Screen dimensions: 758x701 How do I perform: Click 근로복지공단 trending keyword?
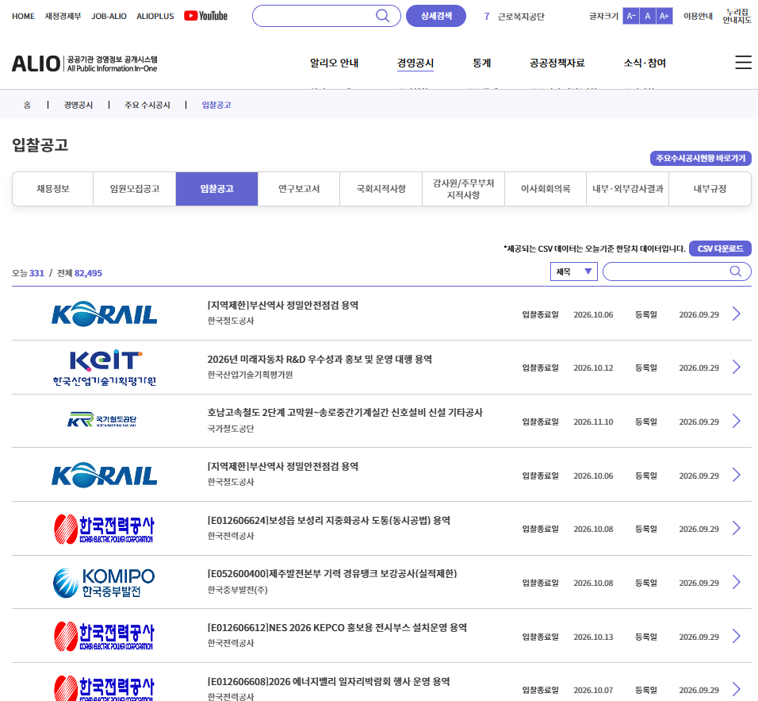tap(521, 17)
